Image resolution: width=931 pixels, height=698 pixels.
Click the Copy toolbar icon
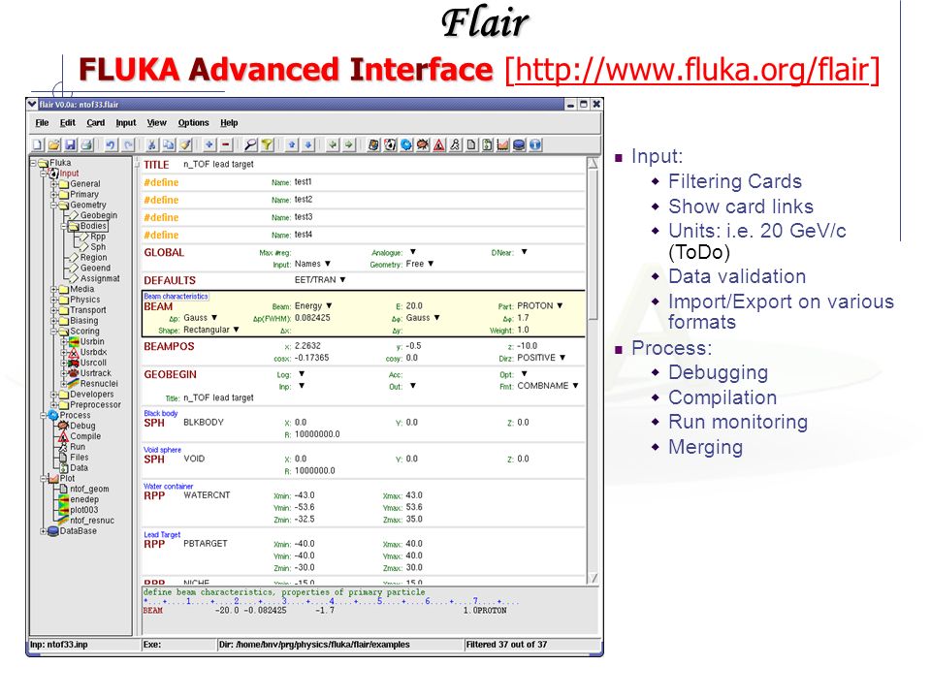(169, 144)
